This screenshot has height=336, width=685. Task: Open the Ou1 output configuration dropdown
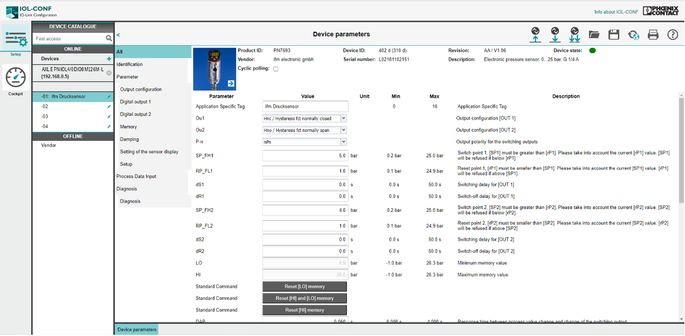(305, 118)
